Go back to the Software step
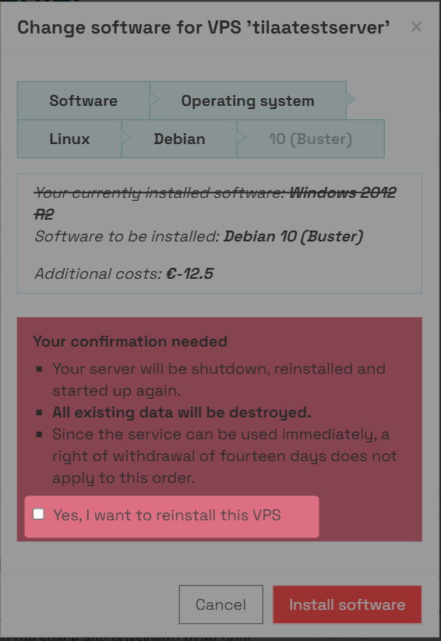 83,100
